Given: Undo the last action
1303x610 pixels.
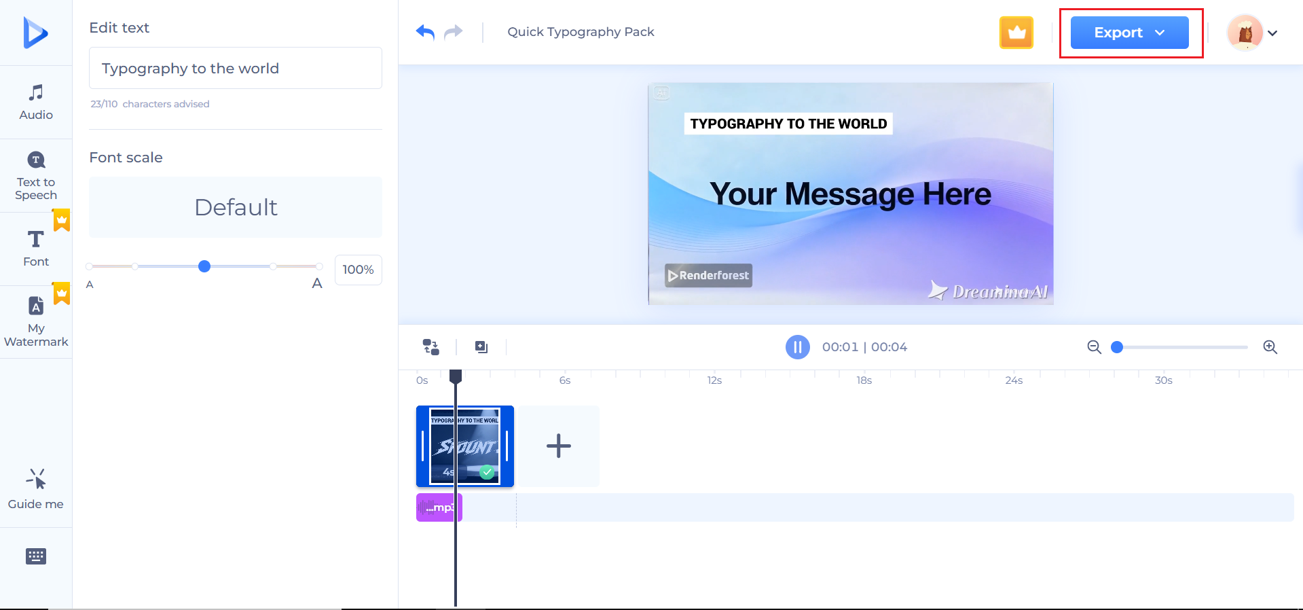Looking at the screenshot, I should (425, 32).
